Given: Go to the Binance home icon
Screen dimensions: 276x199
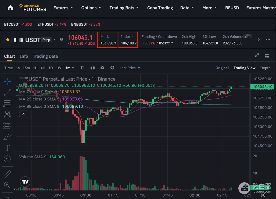Looking at the screenshot, I should [10, 8].
